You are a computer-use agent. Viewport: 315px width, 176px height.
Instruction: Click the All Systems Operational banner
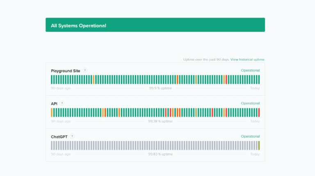[x=155, y=25]
